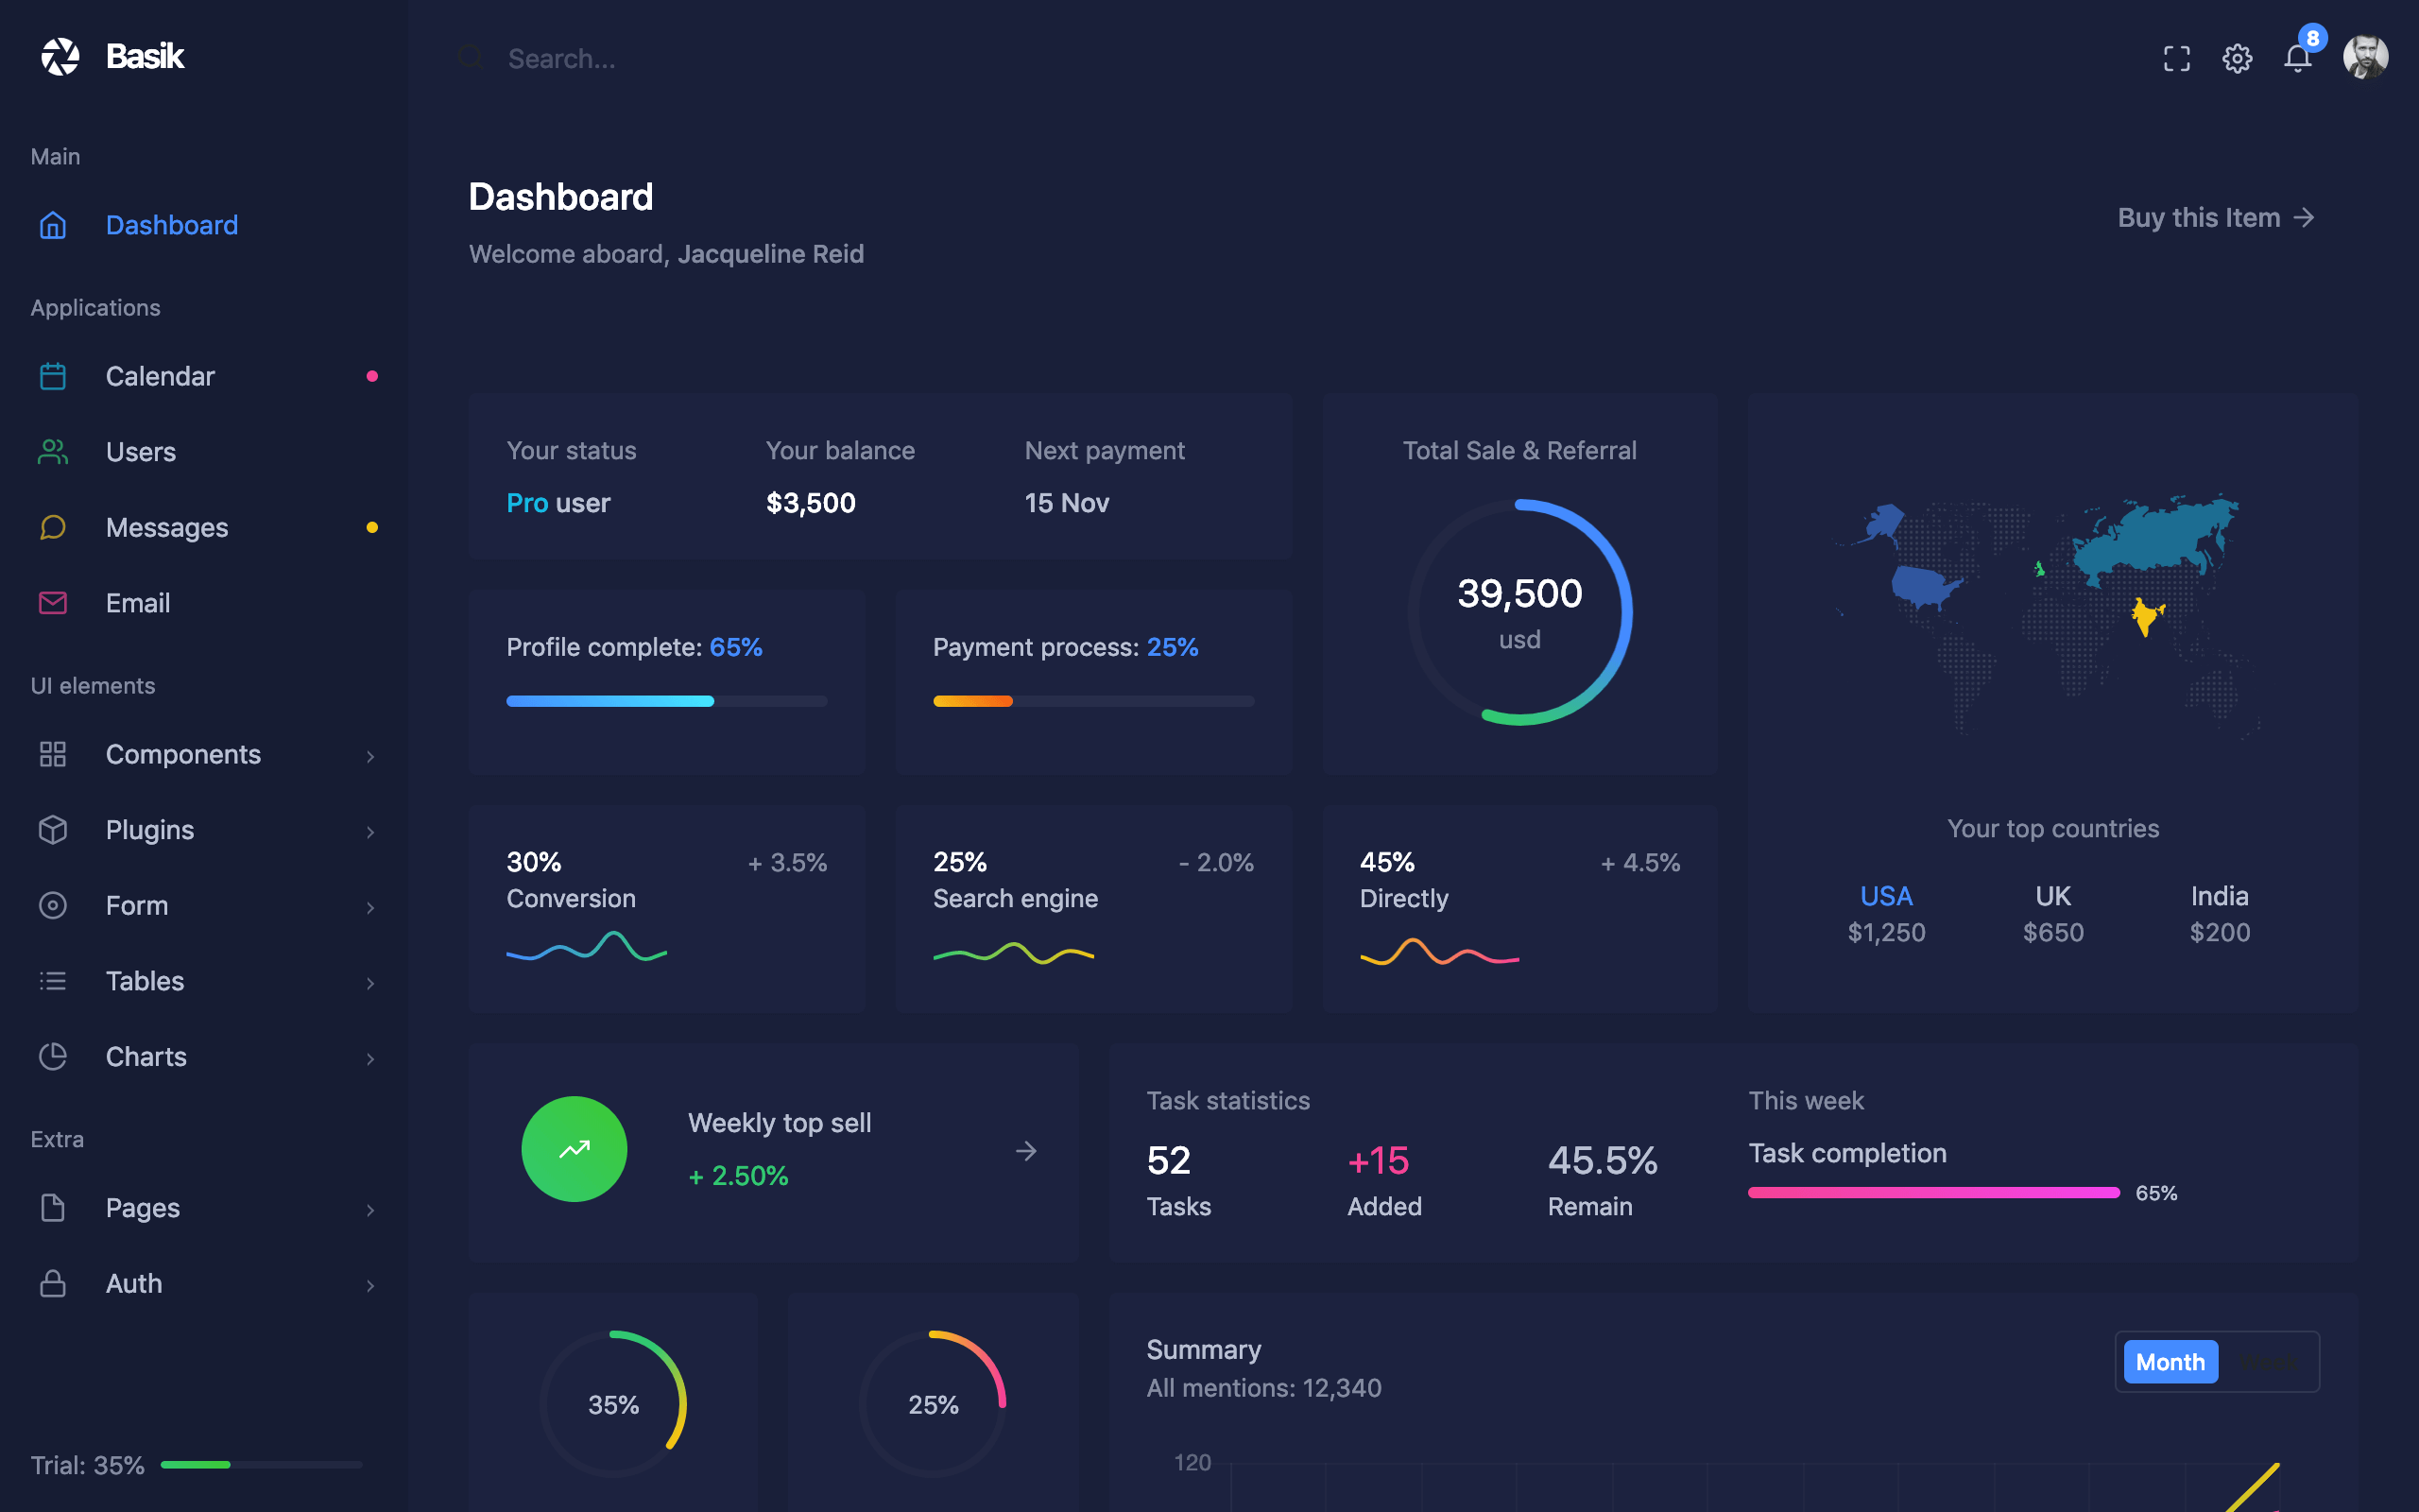
Task: Select the Month tab in Summary
Action: click(x=2170, y=1362)
